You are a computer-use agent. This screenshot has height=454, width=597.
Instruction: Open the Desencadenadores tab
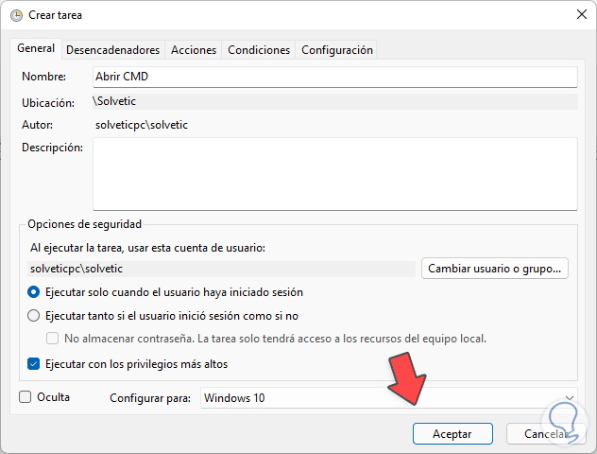(112, 50)
